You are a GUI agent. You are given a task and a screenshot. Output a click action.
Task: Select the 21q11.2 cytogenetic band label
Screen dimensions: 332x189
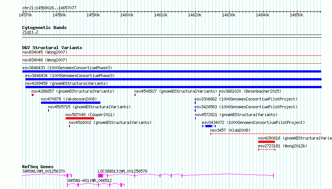pyautogui.click(x=30, y=32)
